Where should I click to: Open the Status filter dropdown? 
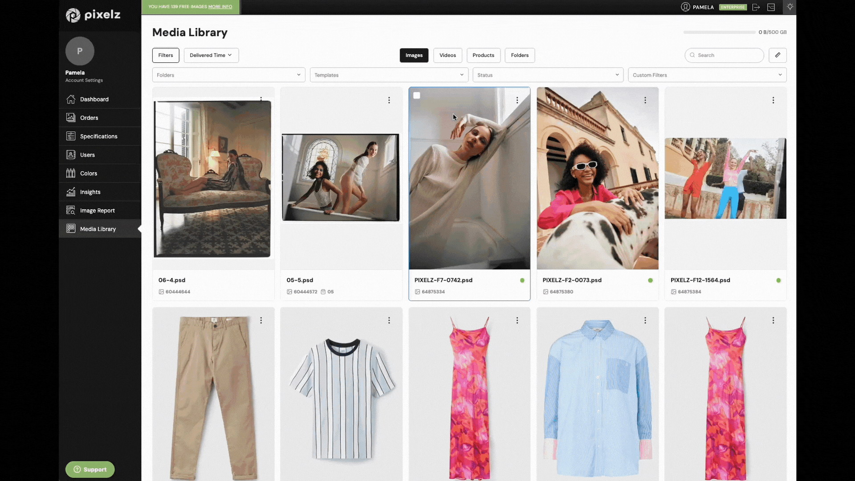[x=548, y=75]
